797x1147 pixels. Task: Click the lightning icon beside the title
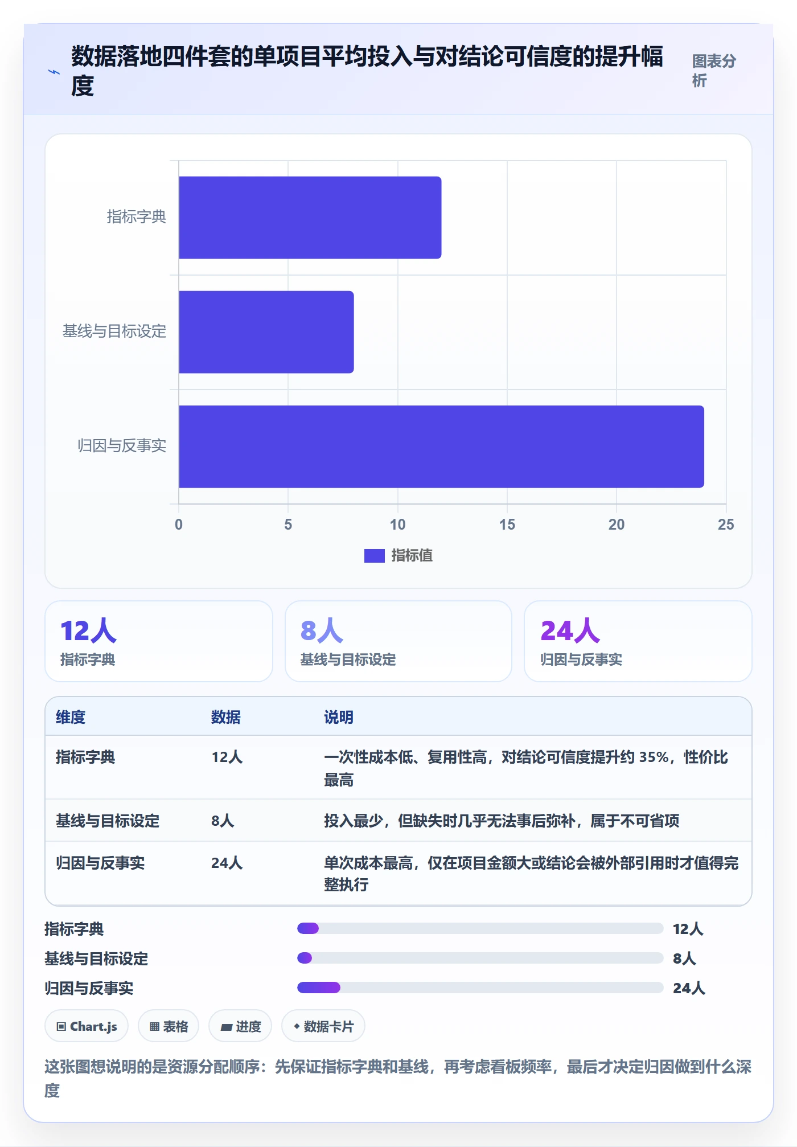(x=54, y=72)
